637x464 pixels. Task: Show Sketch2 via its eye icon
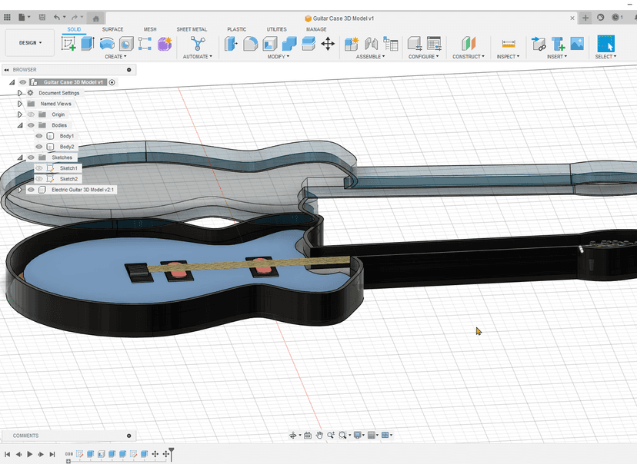[39, 179]
